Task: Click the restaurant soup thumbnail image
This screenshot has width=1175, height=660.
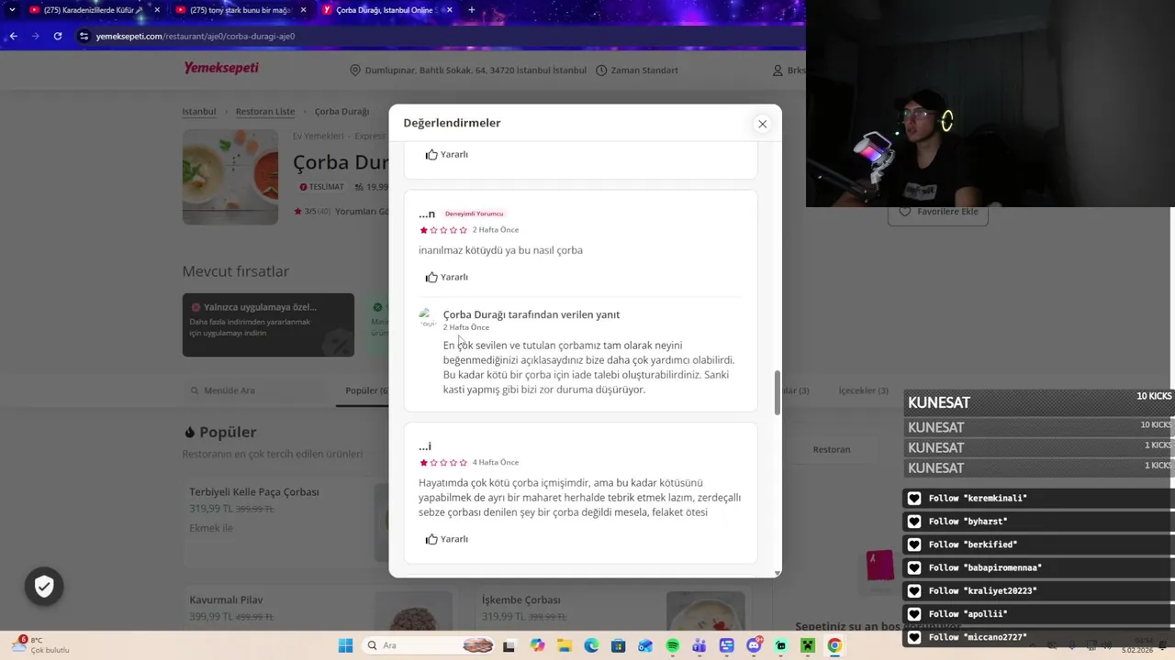Action: (x=229, y=177)
